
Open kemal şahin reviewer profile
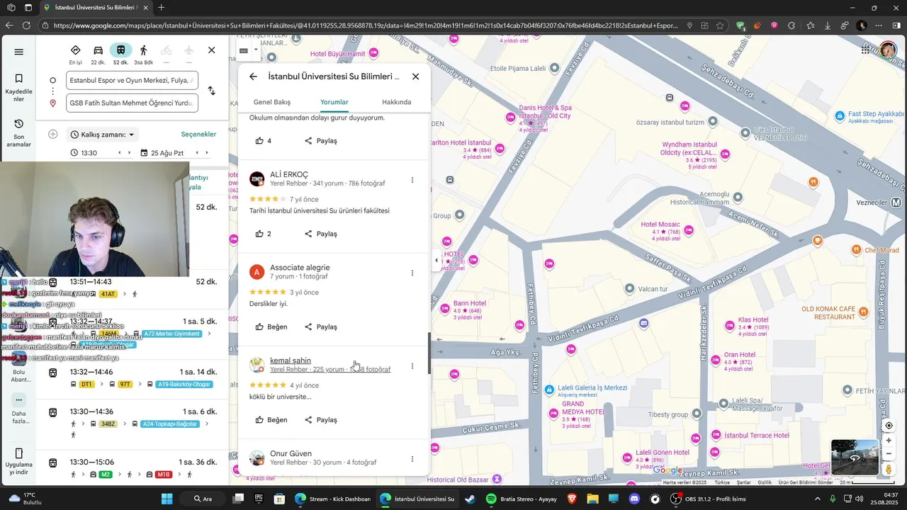pyautogui.click(x=291, y=361)
